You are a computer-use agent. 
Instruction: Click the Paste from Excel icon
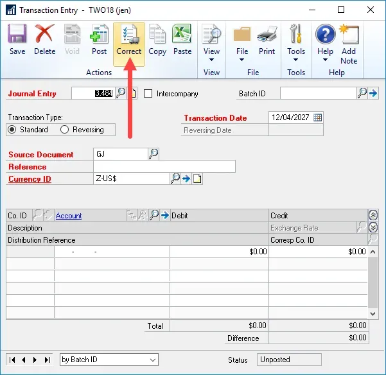[182, 40]
